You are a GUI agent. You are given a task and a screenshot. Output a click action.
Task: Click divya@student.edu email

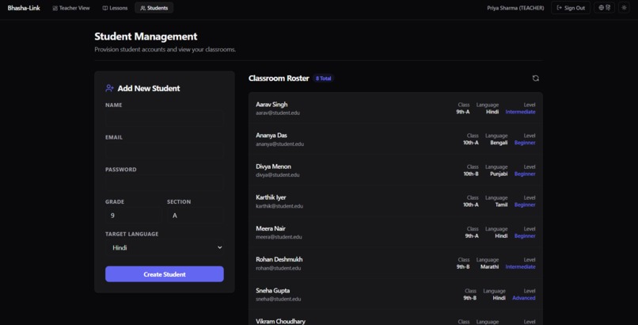click(x=278, y=174)
